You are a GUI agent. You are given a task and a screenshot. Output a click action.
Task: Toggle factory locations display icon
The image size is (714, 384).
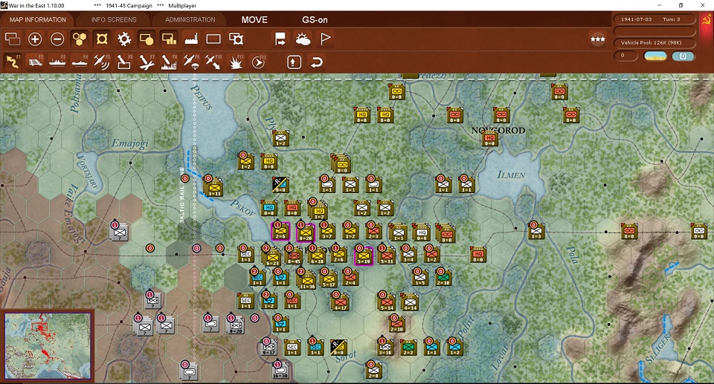(x=191, y=39)
